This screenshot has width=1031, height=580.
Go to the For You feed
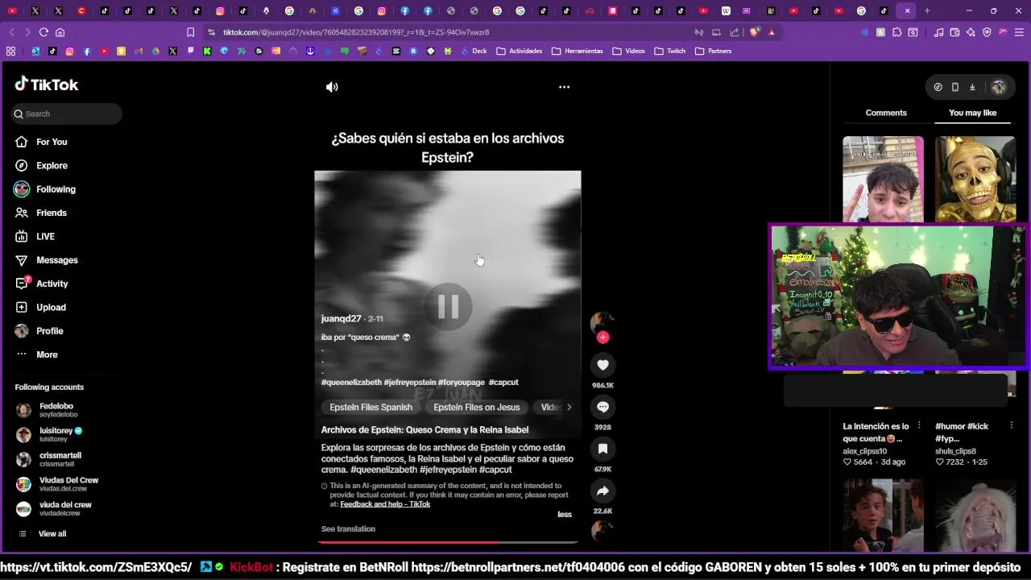[x=52, y=142]
